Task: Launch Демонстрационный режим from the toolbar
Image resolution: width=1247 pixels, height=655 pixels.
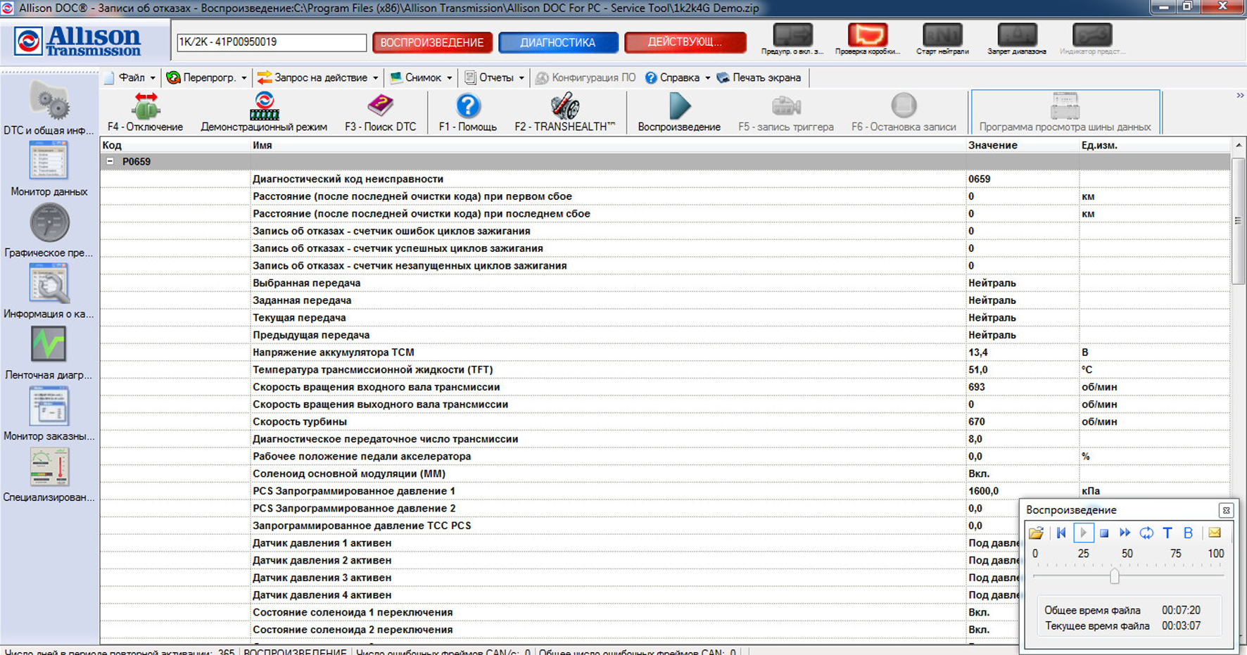Action: [x=264, y=108]
